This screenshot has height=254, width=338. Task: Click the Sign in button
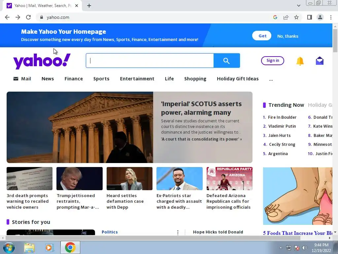click(x=272, y=61)
